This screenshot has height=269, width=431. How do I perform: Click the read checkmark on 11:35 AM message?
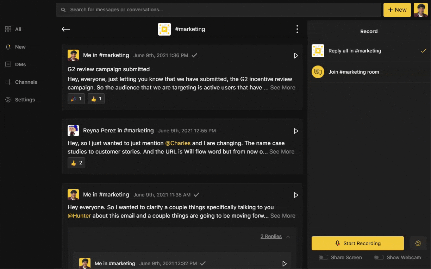coord(197,195)
